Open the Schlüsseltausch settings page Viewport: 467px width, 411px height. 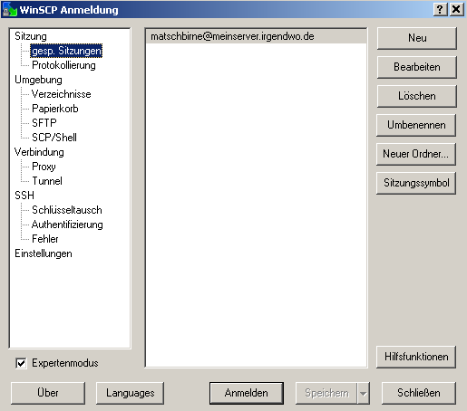coord(67,210)
